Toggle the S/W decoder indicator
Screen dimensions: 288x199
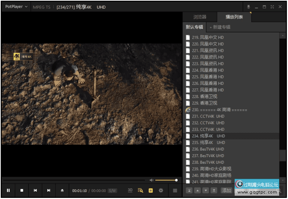[x=112, y=191]
